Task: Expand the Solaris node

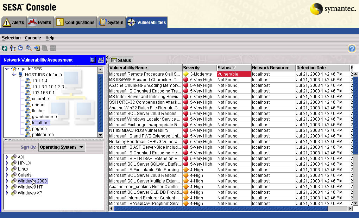Action: [7, 175]
